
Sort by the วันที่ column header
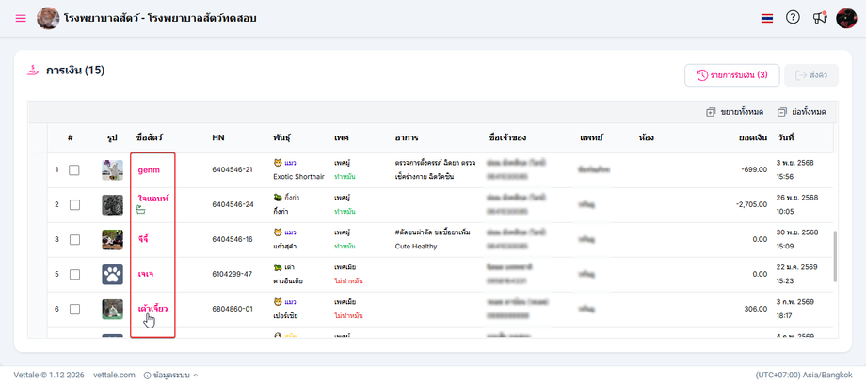pos(785,137)
